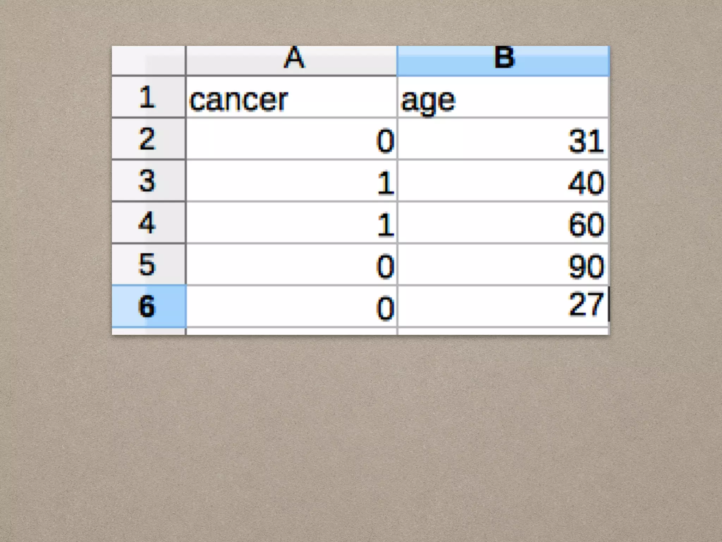
Task: Click the cancer value in row 2
Action: pyautogui.click(x=291, y=139)
